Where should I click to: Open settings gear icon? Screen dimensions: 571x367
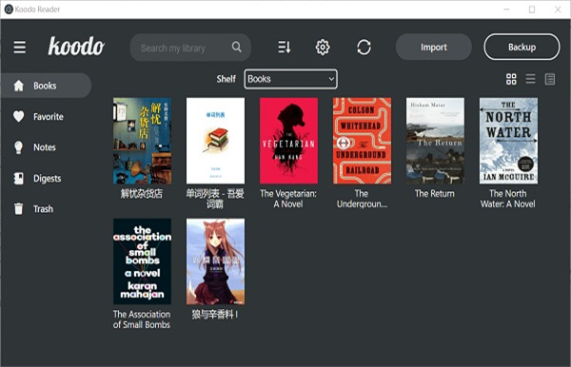323,48
